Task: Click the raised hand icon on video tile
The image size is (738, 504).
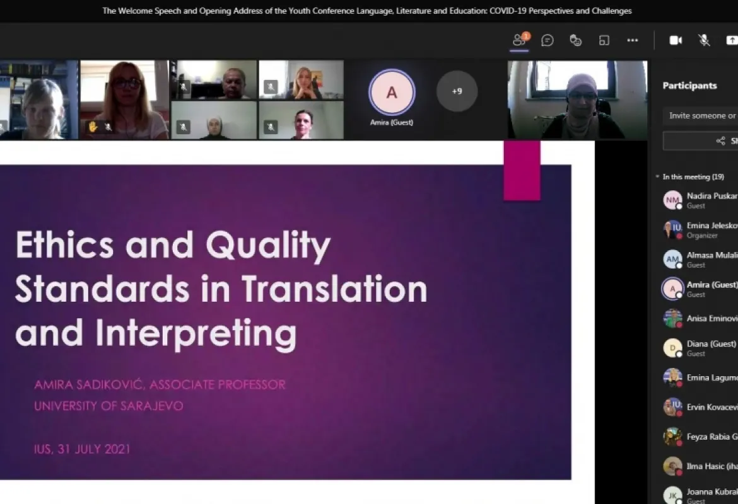Action: coord(93,127)
